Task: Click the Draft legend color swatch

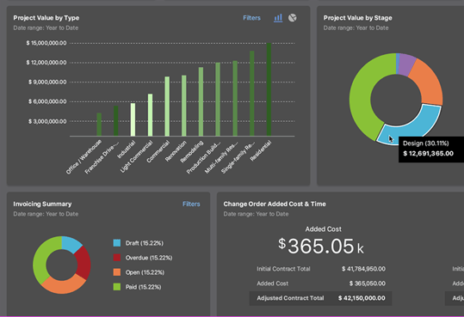Action: tap(117, 243)
